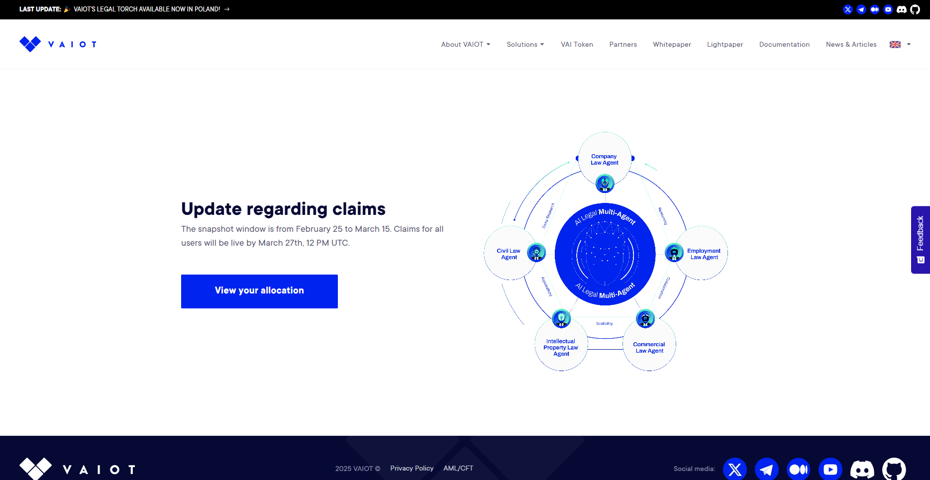Open Telegram icon in top bar
Screen dimensions: 930x480
coord(861,9)
